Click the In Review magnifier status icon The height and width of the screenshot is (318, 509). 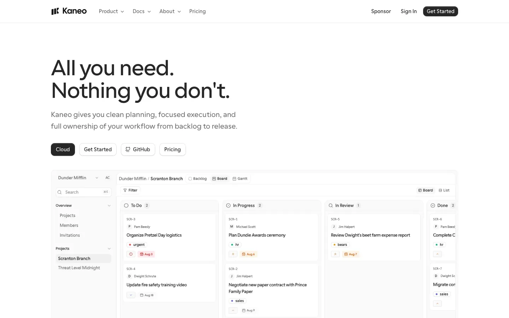click(331, 205)
